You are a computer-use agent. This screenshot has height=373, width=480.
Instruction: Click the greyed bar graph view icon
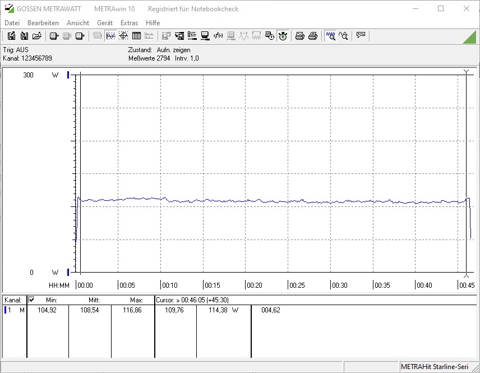[149, 36]
